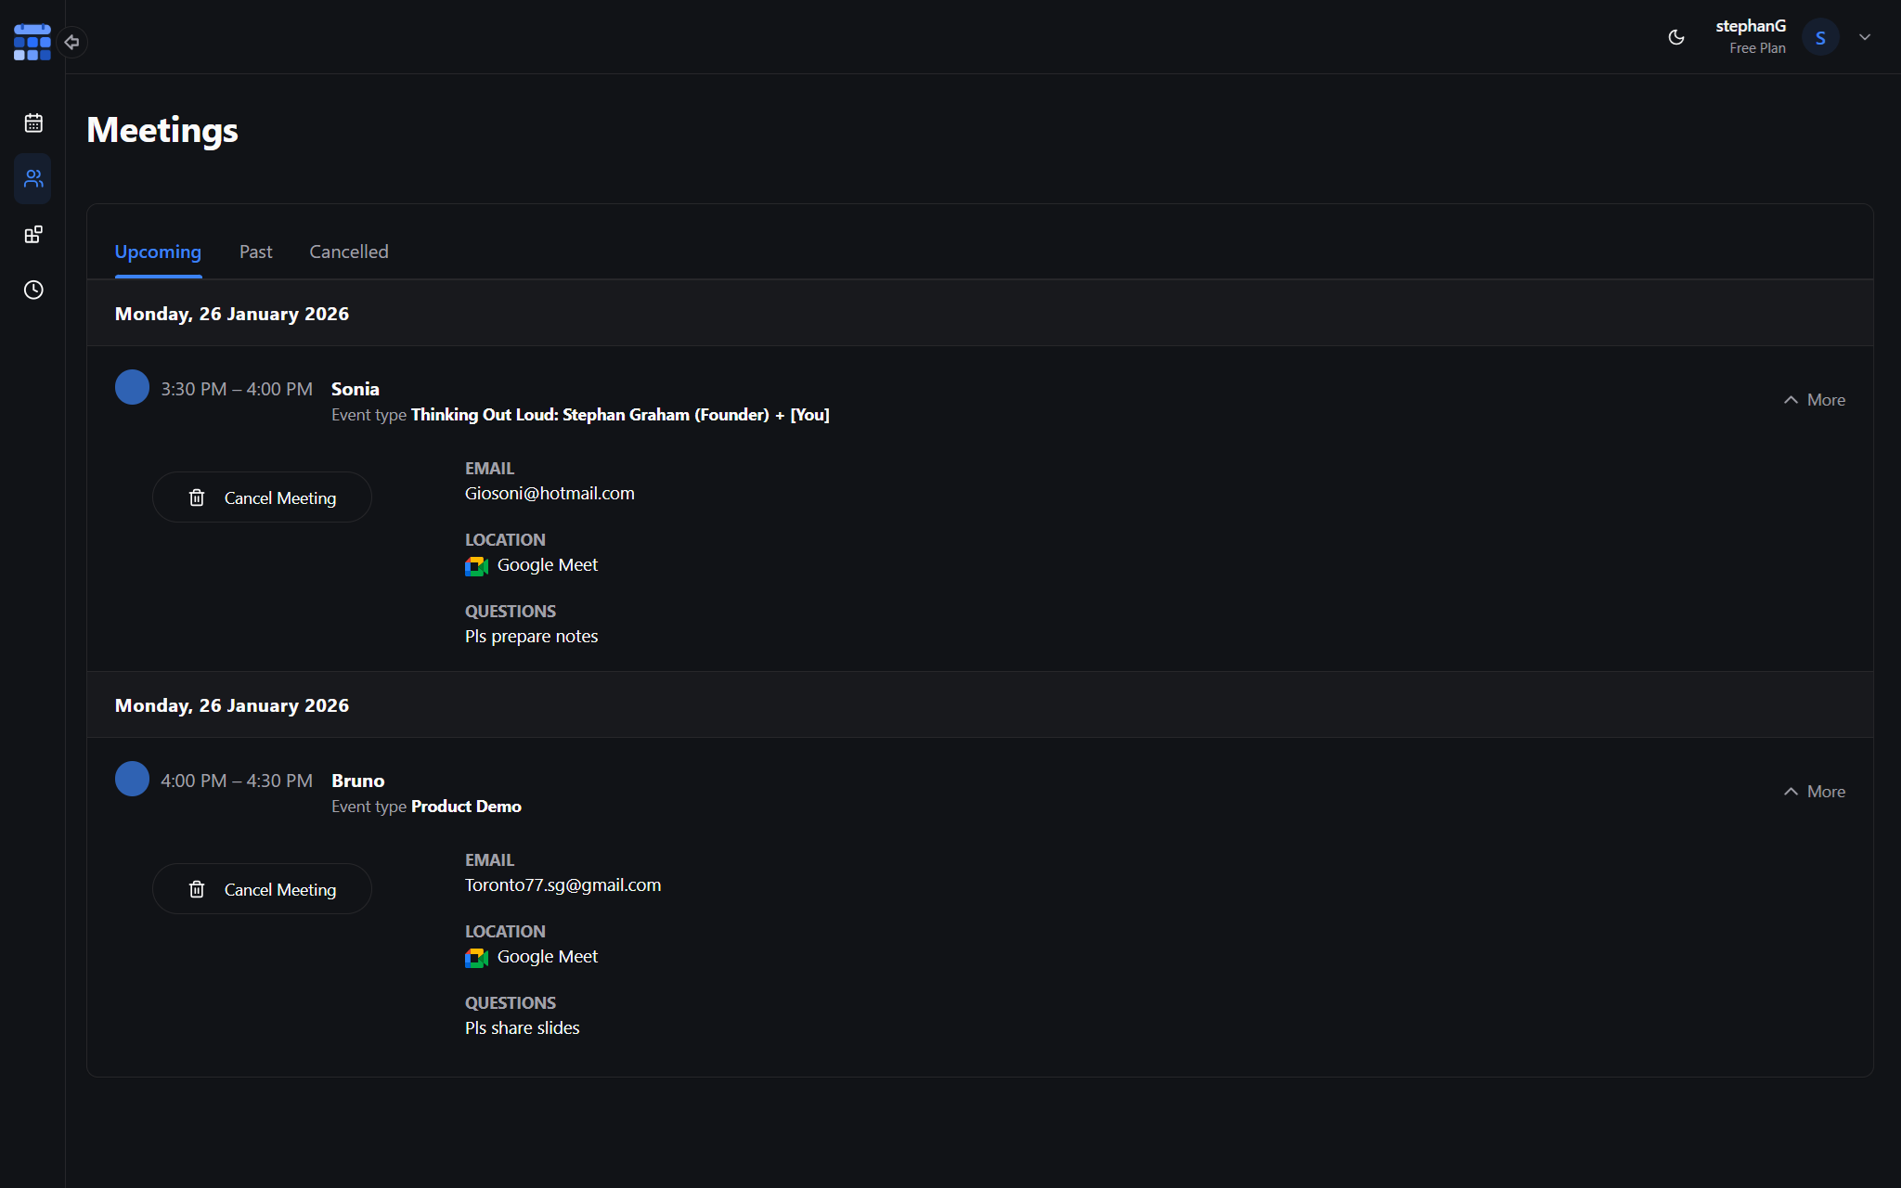The image size is (1901, 1188).
Task: Click the Google Meet icon for Bruno's meeting
Action: click(476, 958)
